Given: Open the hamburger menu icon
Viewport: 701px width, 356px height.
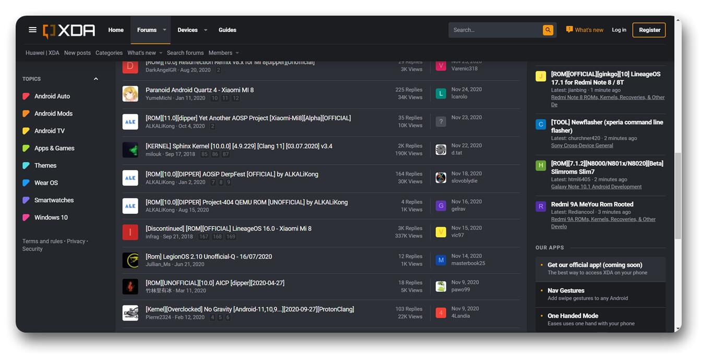Looking at the screenshot, I should pyautogui.click(x=32, y=30).
